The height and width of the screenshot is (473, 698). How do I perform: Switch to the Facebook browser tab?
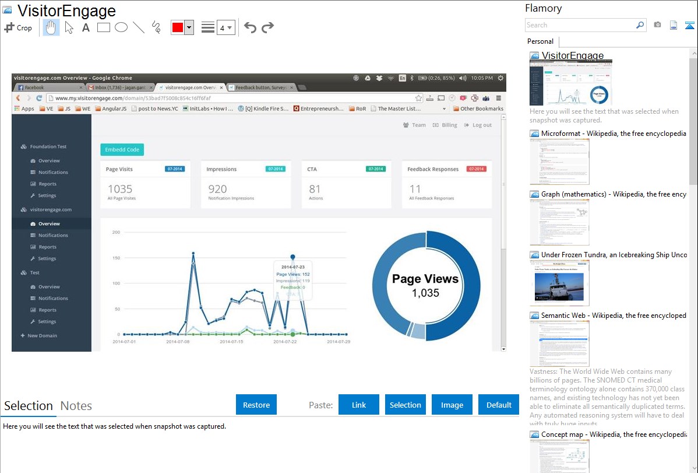pos(50,87)
